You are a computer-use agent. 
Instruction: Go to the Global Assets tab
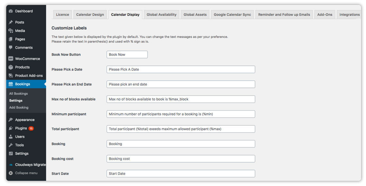pyautogui.click(x=195, y=14)
